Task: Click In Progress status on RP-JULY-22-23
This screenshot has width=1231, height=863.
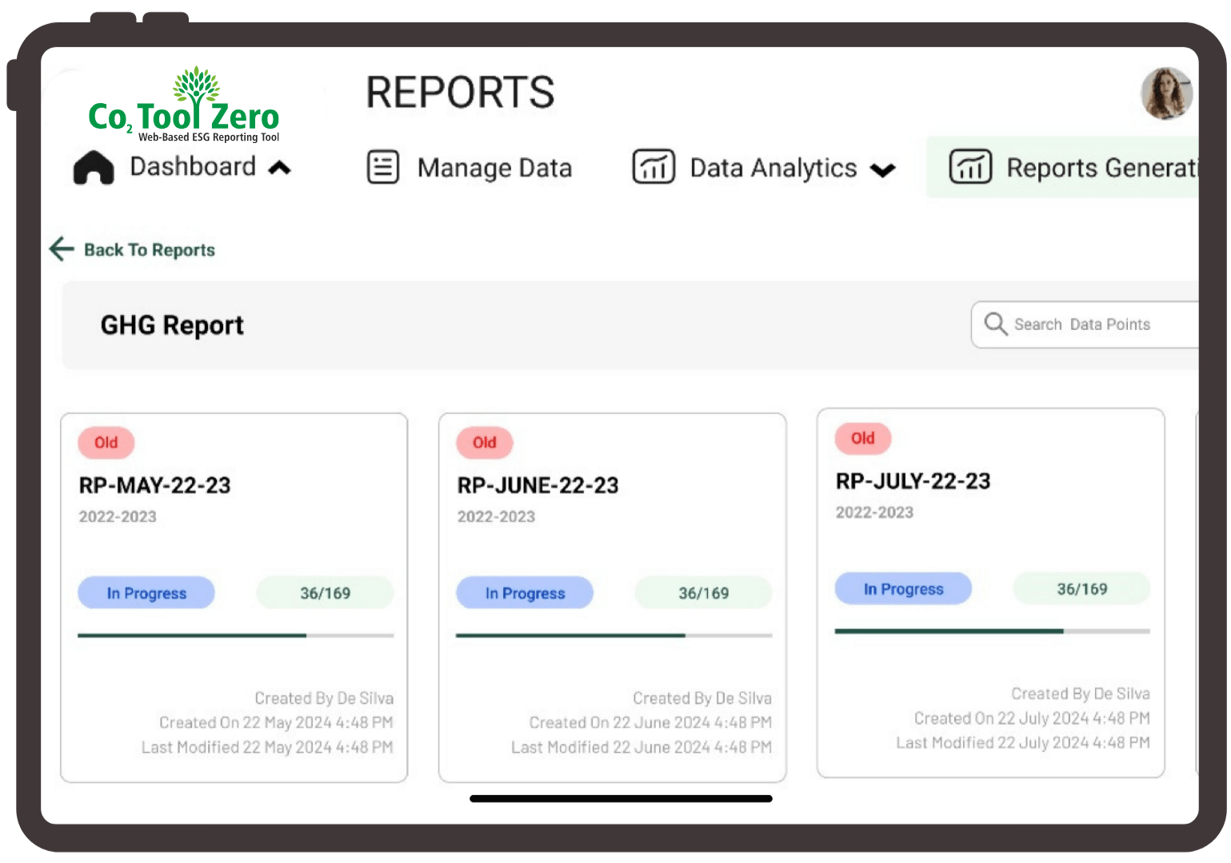Action: point(904,589)
